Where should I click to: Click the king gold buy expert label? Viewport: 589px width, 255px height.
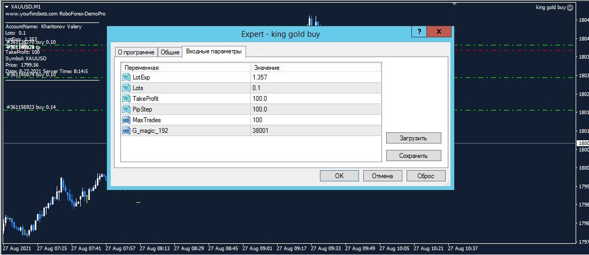[550, 7]
